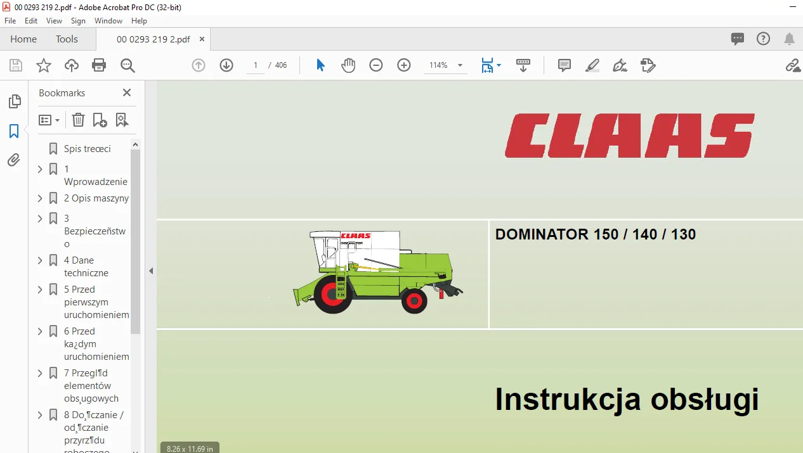Add a new bookmark icon
Image resolution: width=803 pixels, height=453 pixels.
coord(100,120)
